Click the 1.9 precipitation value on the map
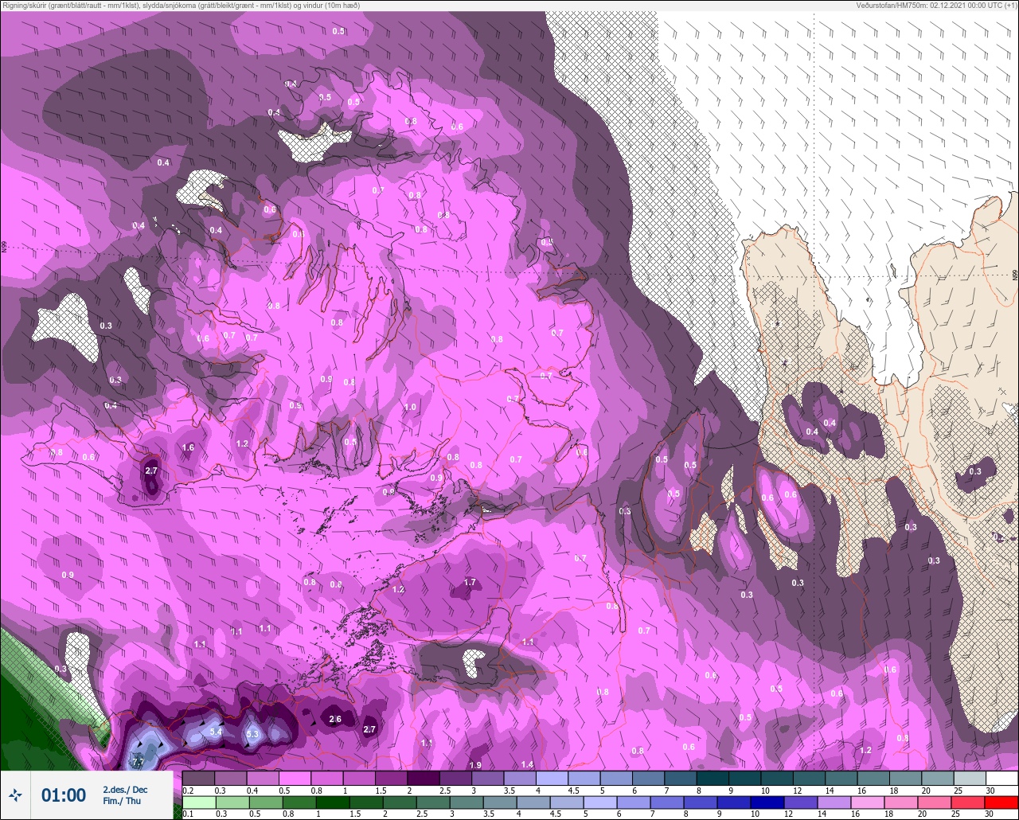Image resolution: width=1019 pixels, height=820 pixels. [475, 765]
